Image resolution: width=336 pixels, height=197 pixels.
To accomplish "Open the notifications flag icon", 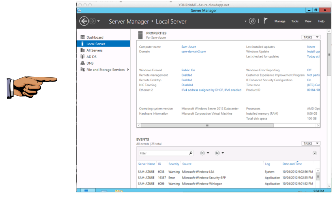I will (x=266, y=21).
